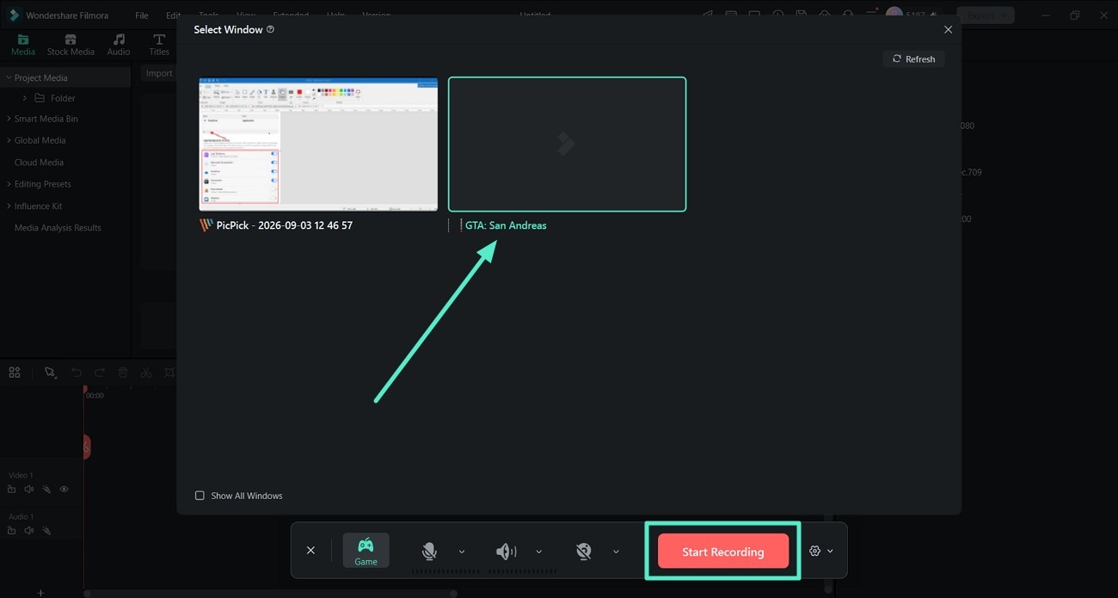Toggle the disabled webcam icon
Screen dimensions: 1118x598
(584, 552)
